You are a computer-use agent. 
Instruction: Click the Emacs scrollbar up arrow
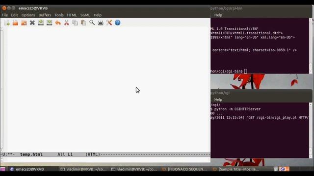pos(1,29)
